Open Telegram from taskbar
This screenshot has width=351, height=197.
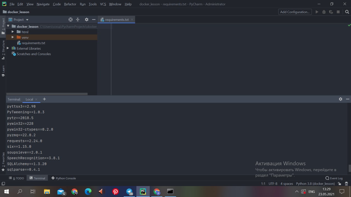coord(129,192)
